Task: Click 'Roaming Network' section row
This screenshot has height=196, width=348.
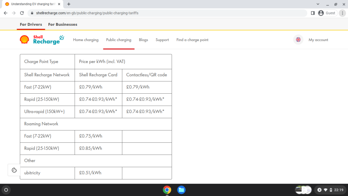Action: pyautogui.click(x=96, y=124)
